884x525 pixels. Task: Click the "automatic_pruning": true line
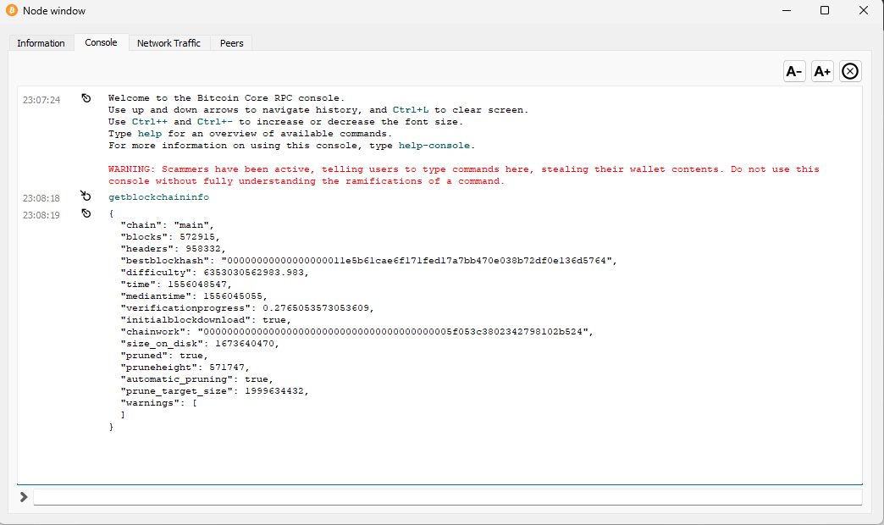(196, 379)
